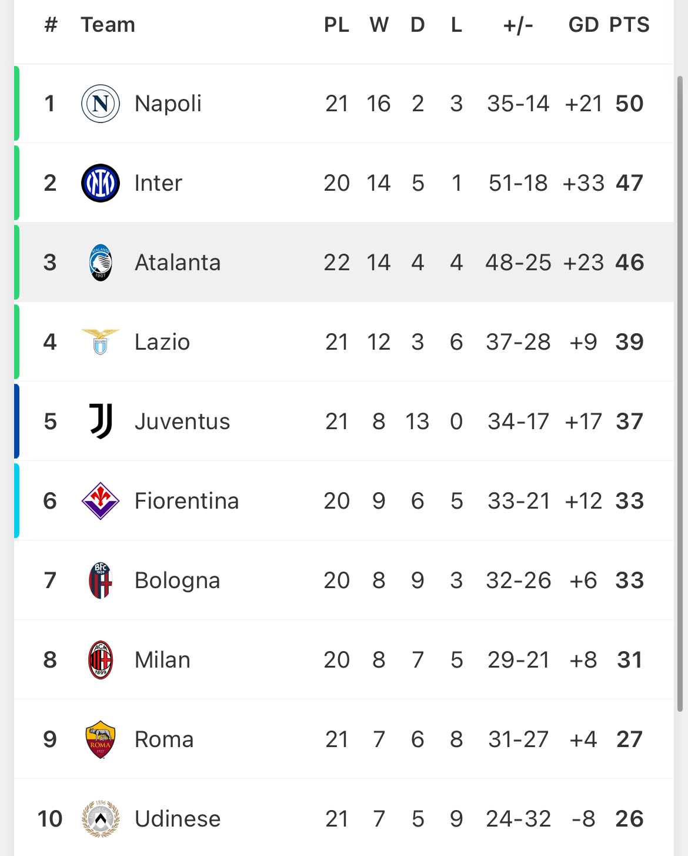Screen dimensions: 688x856
Task: Click Inter's 51-18 goals record
Action: 518,183
